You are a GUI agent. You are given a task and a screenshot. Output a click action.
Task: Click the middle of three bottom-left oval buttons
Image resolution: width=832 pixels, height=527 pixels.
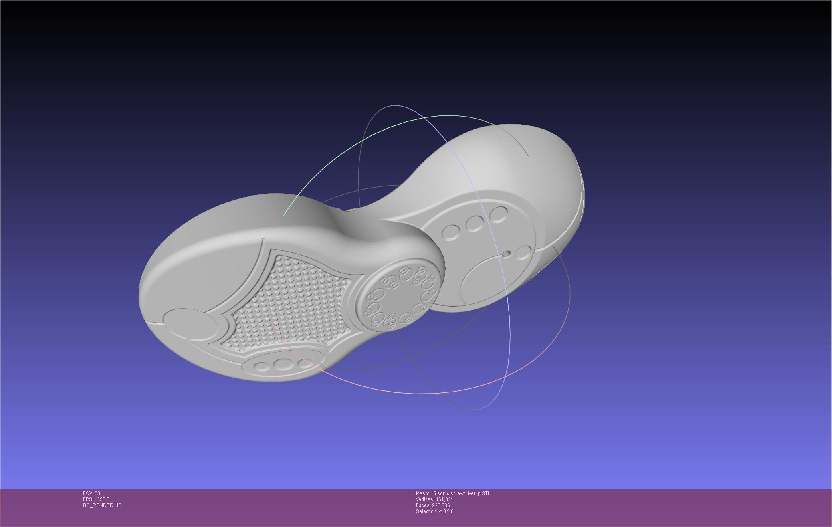click(x=283, y=365)
